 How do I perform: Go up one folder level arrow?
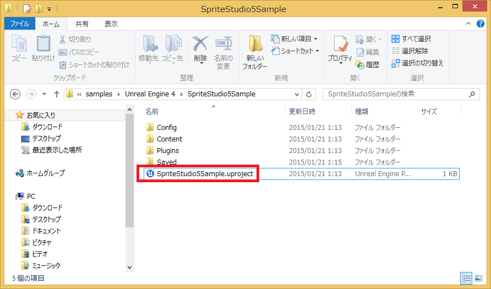(56, 94)
